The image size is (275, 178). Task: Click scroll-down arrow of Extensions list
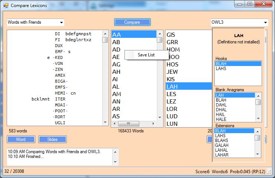[x=258, y=154]
